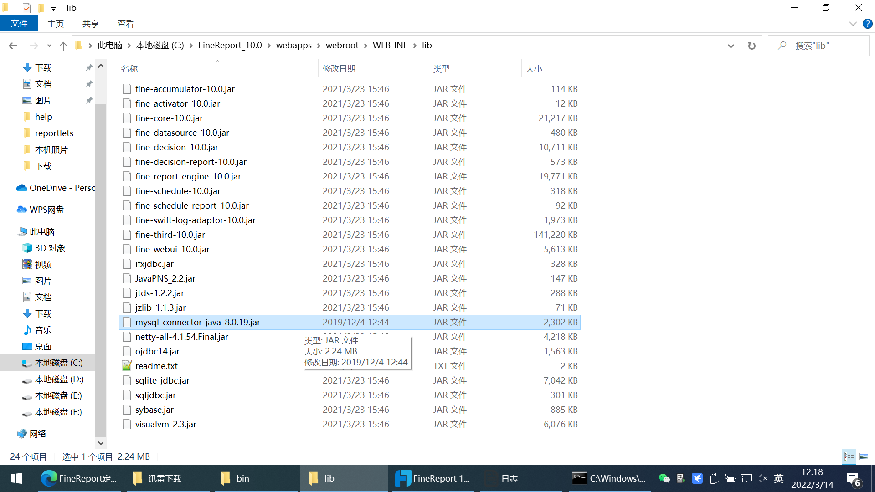Switch to details view layout icon
Viewport: 875px width, 492px height.
click(849, 456)
